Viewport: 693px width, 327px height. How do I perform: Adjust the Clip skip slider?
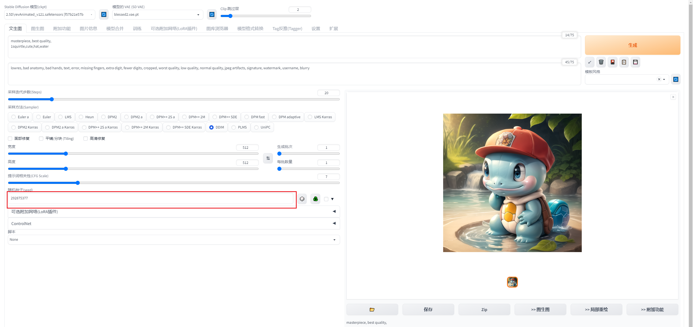pyautogui.click(x=266, y=16)
